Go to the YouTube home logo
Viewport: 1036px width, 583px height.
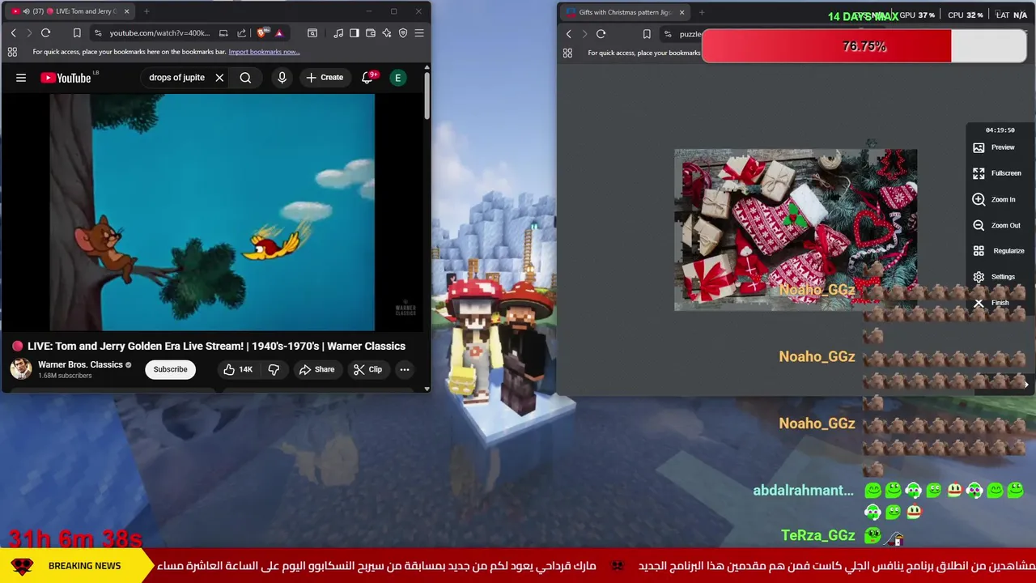pos(66,78)
